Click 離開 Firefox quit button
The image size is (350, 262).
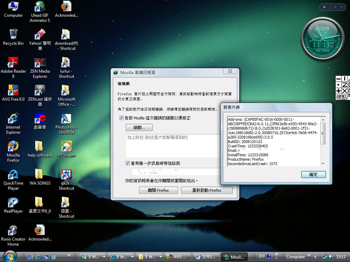[159, 190]
